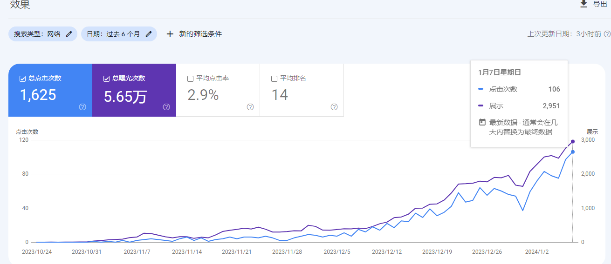
Task: Enable the 平均点击率 checkbox
Action: (190, 79)
